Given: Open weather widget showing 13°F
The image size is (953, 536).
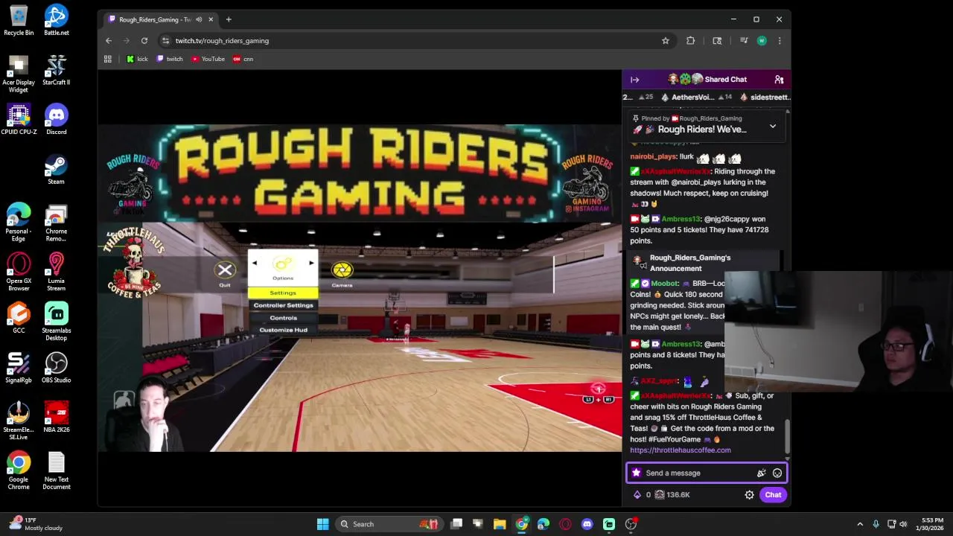Looking at the screenshot, I should 36,524.
